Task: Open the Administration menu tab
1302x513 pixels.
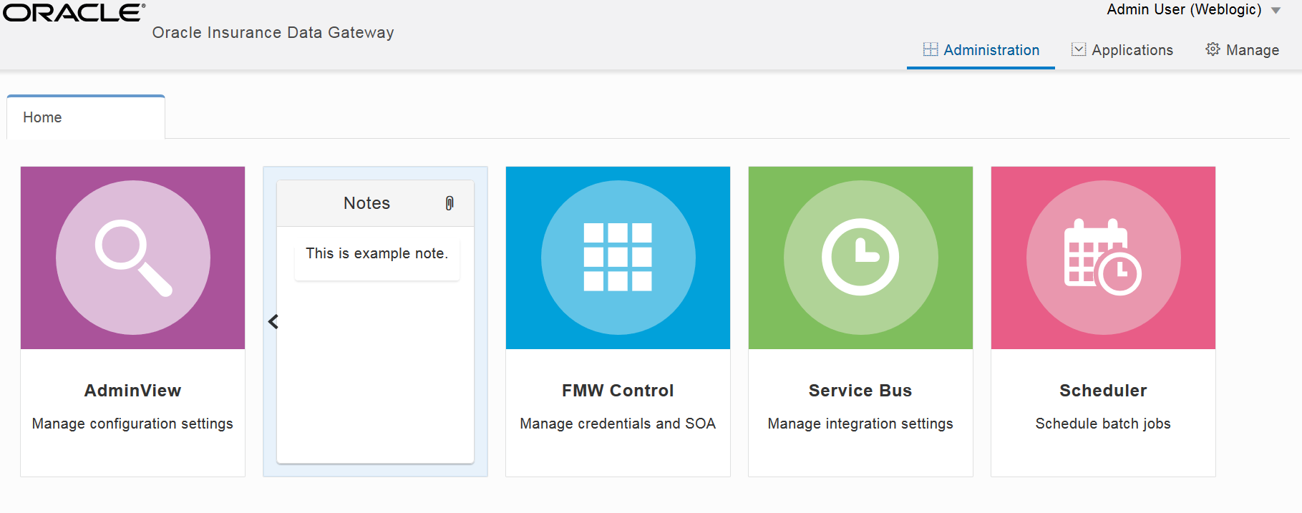Action: click(981, 50)
